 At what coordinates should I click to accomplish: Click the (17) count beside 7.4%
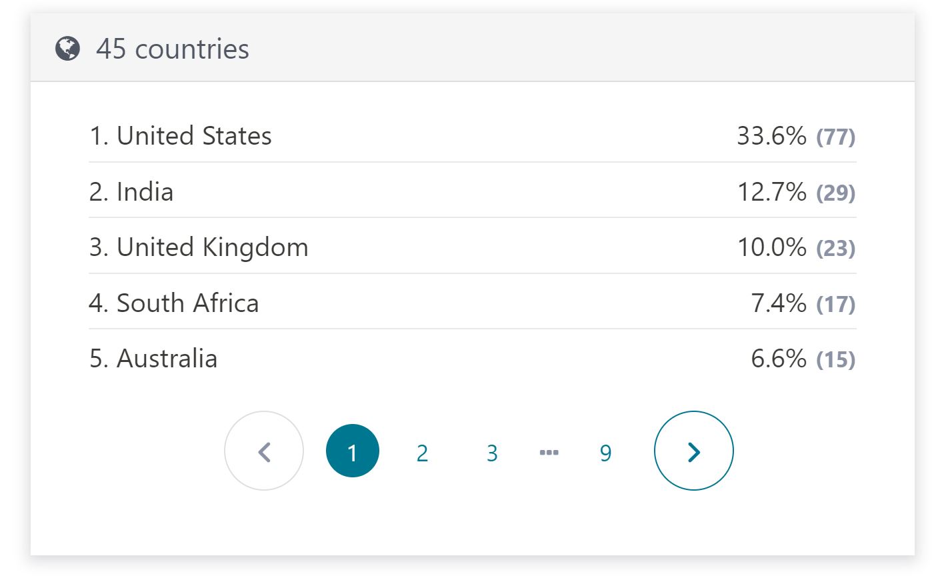tap(836, 305)
